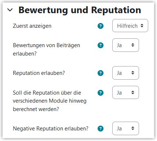Select the 'Ja' value in the 'Reputation erlauben?' box

(119, 73)
